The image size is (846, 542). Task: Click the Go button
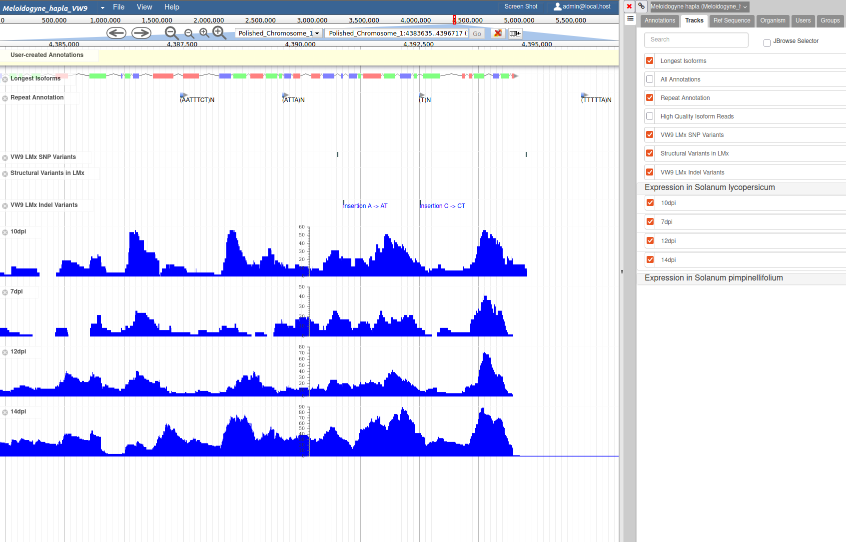477,33
